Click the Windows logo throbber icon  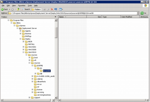point(146,5)
